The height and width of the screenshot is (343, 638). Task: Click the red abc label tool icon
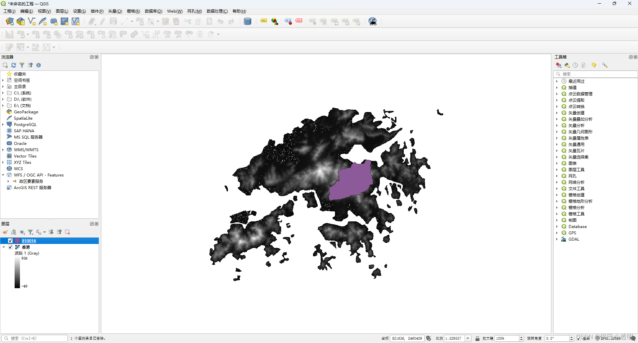point(299,21)
